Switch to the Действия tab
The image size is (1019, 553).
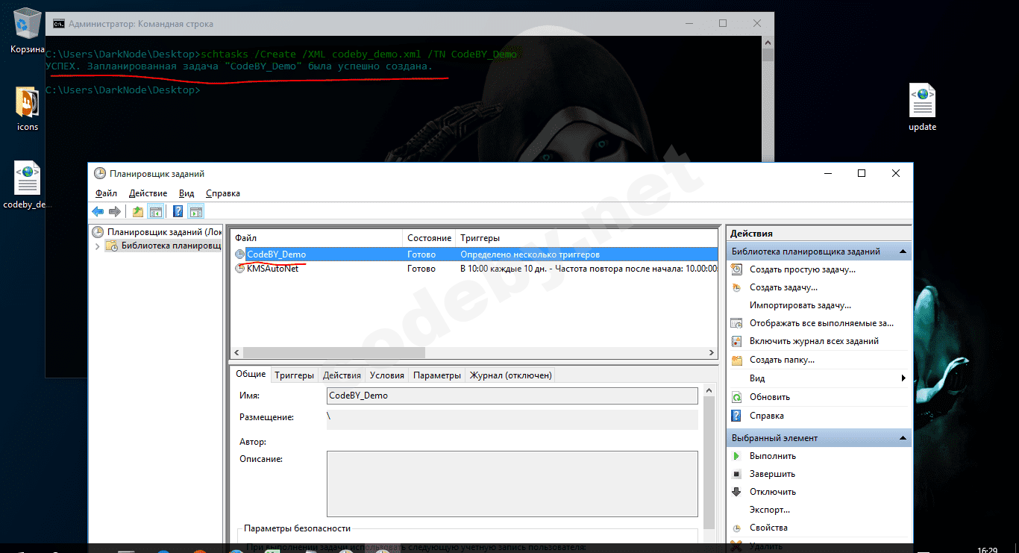pyautogui.click(x=342, y=375)
